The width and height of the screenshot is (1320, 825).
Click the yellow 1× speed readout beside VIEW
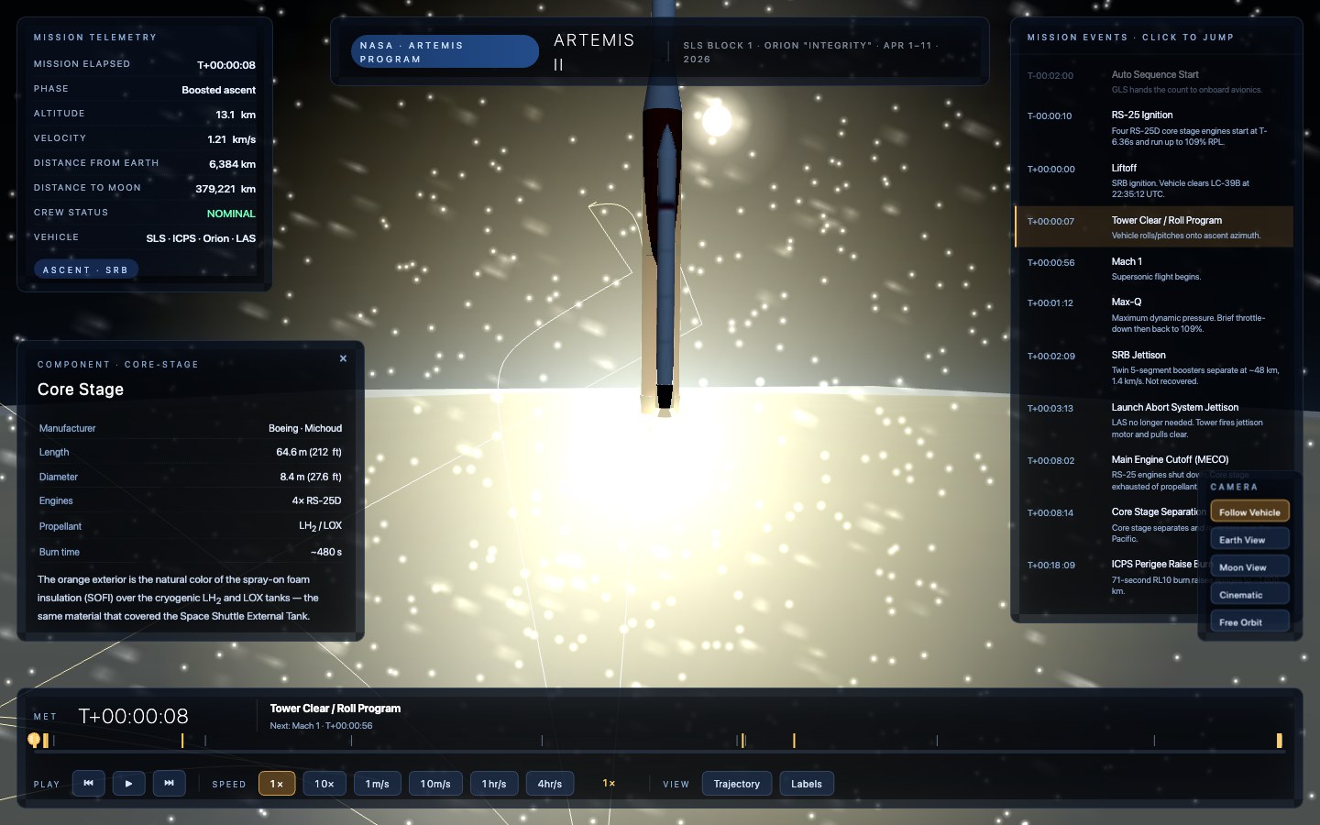pyautogui.click(x=609, y=784)
